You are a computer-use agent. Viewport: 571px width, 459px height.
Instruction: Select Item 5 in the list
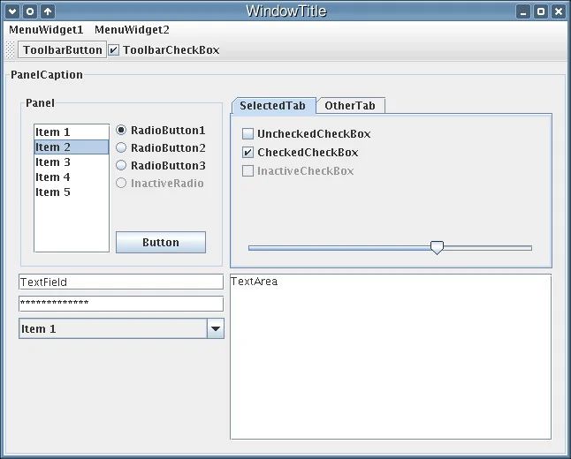click(72, 192)
